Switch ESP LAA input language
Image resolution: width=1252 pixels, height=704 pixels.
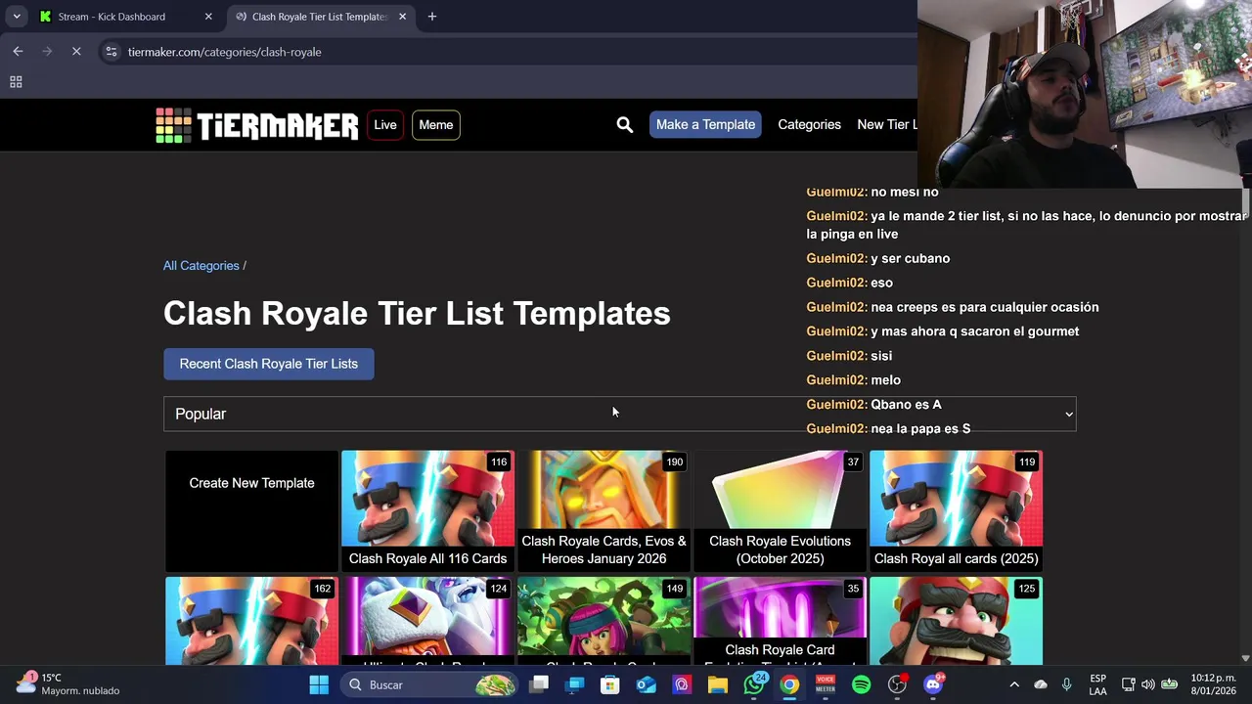coord(1098,684)
